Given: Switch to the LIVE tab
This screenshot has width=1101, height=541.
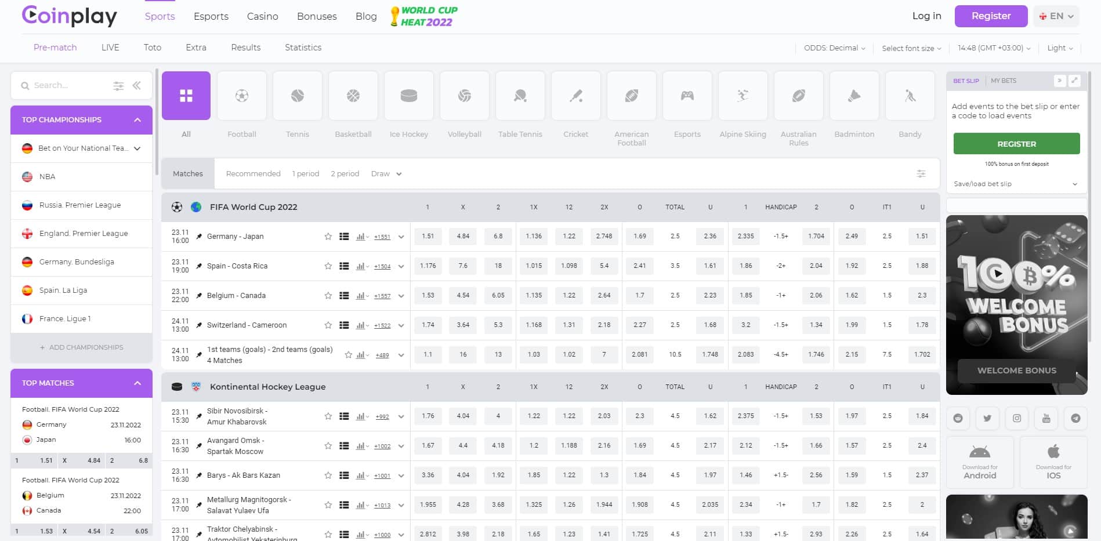Looking at the screenshot, I should point(110,48).
